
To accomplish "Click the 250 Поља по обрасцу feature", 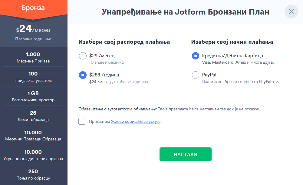I will pos(33,175).
